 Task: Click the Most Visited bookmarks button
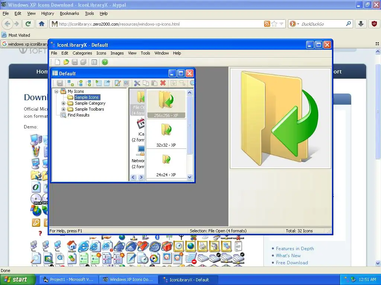point(16,35)
